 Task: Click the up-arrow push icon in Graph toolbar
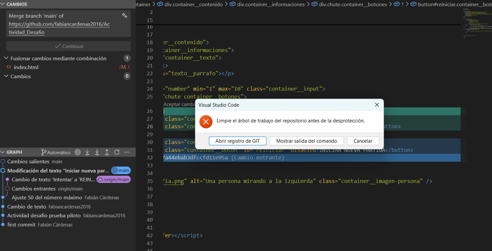[x=107, y=152]
